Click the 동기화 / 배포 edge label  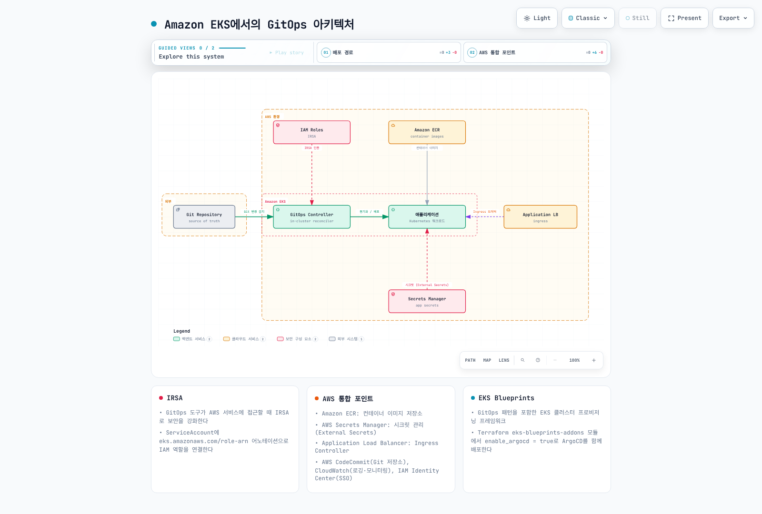(x=370, y=212)
